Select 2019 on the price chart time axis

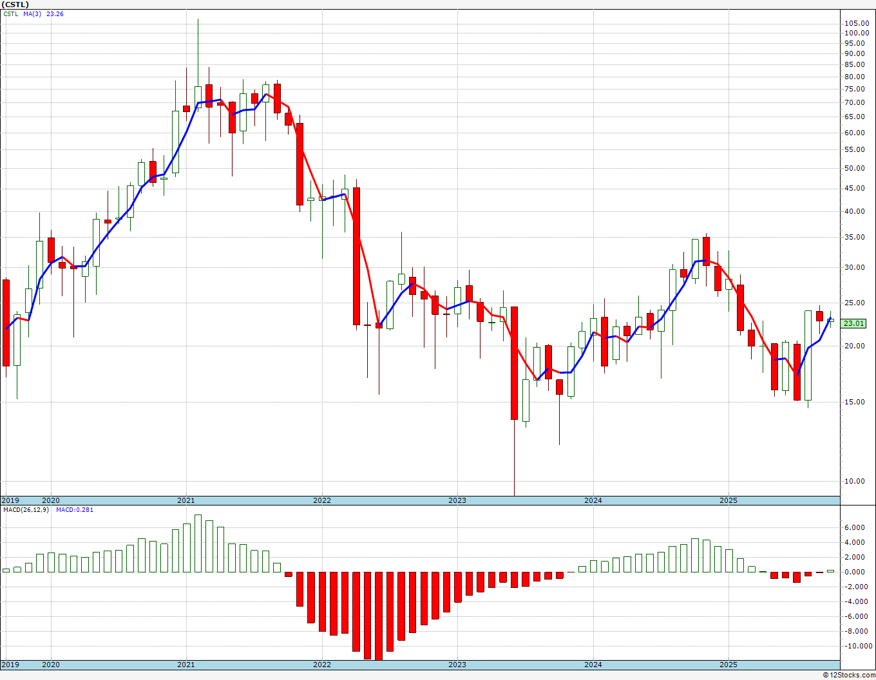[x=10, y=500]
